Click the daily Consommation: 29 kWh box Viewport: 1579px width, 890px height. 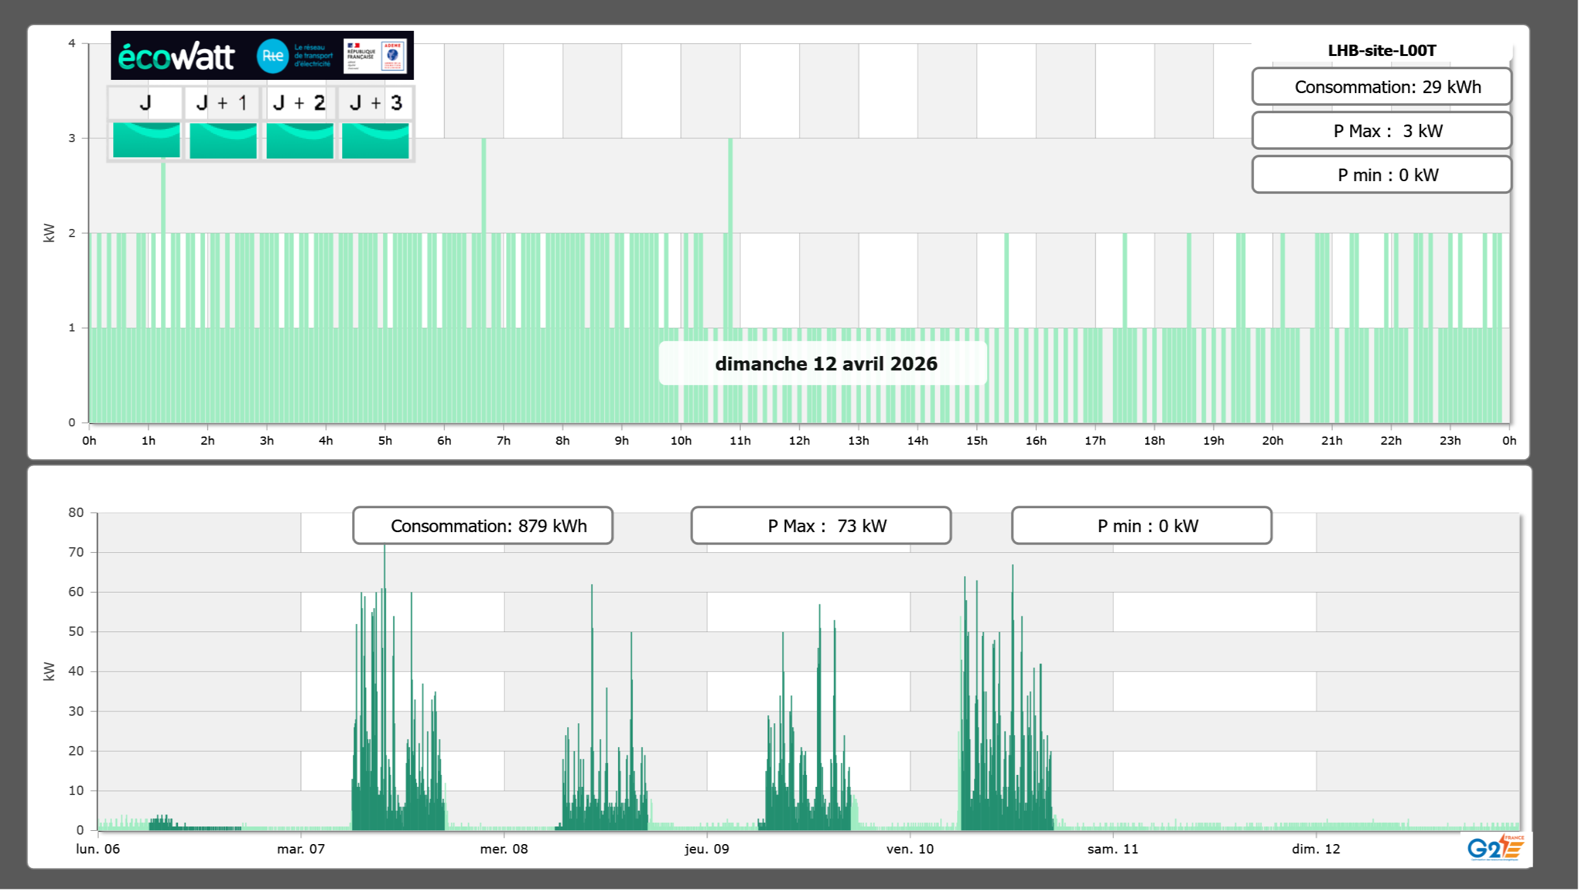click(1381, 87)
